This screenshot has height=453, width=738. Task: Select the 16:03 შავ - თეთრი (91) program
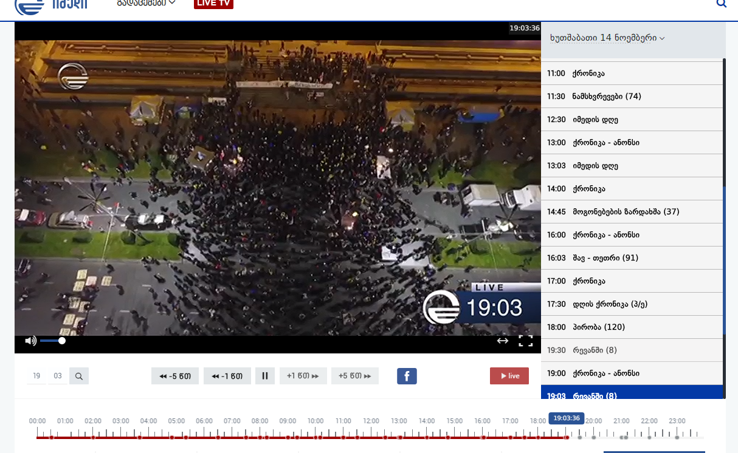tap(632, 258)
